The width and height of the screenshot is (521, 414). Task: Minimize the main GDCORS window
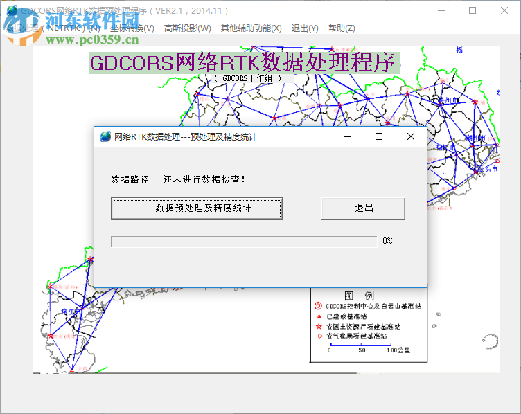pos(441,10)
